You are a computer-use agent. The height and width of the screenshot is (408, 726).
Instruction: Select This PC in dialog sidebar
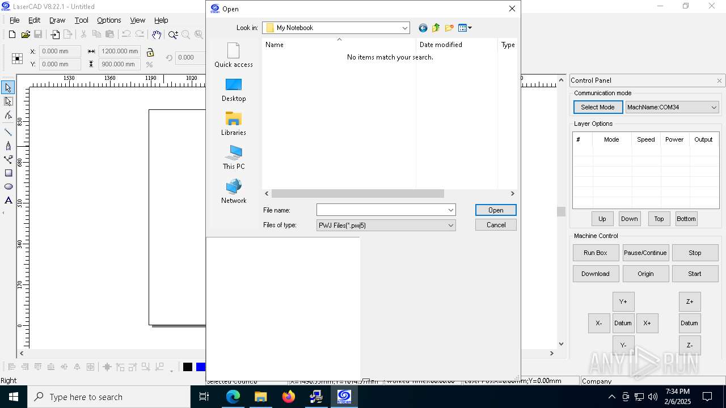point(234,158)
